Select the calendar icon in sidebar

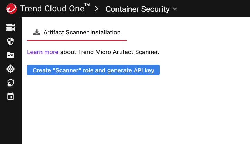[x=10, y=96]
